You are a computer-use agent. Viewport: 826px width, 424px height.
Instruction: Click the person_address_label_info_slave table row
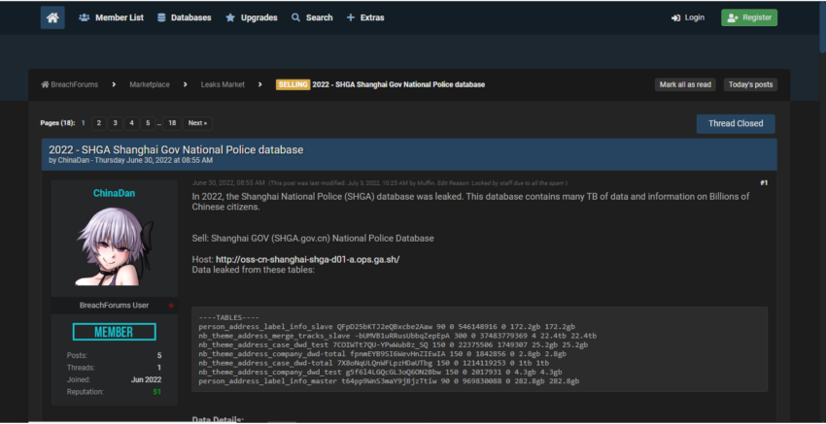(387, 327)
